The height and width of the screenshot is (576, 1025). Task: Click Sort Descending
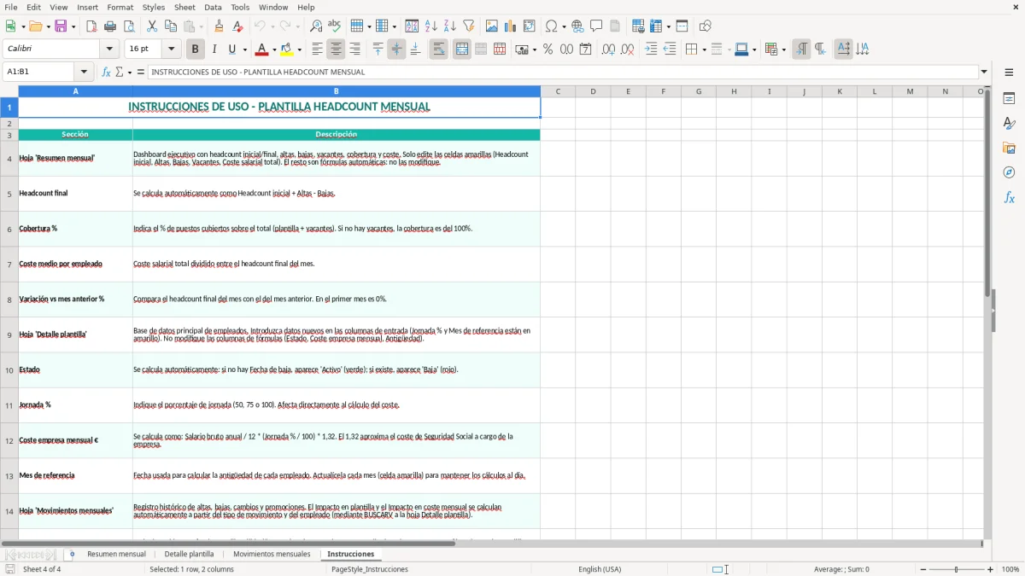(x=449, y=26)
